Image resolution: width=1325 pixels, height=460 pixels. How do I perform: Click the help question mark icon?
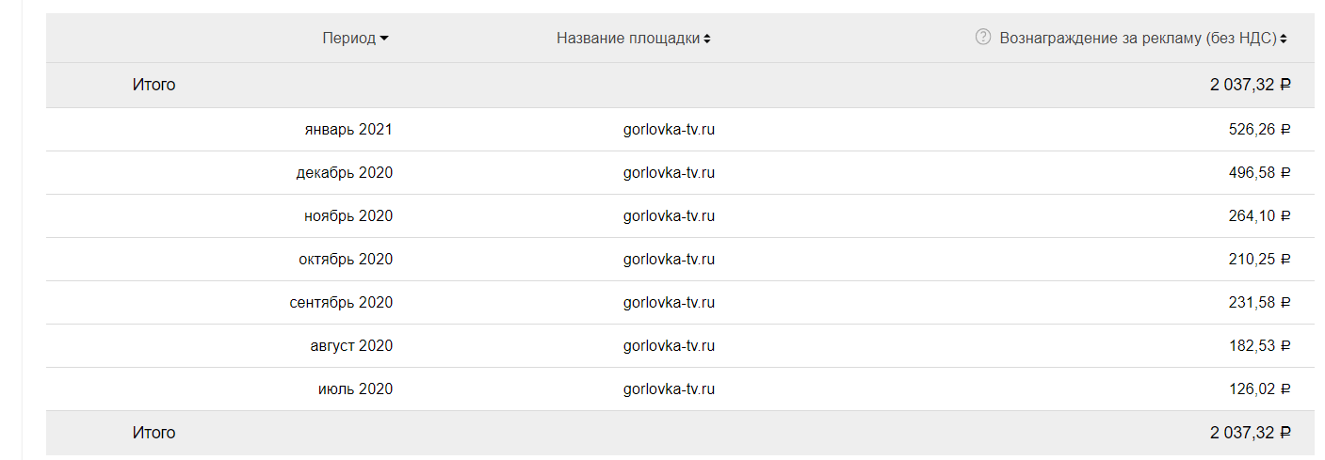983,38
